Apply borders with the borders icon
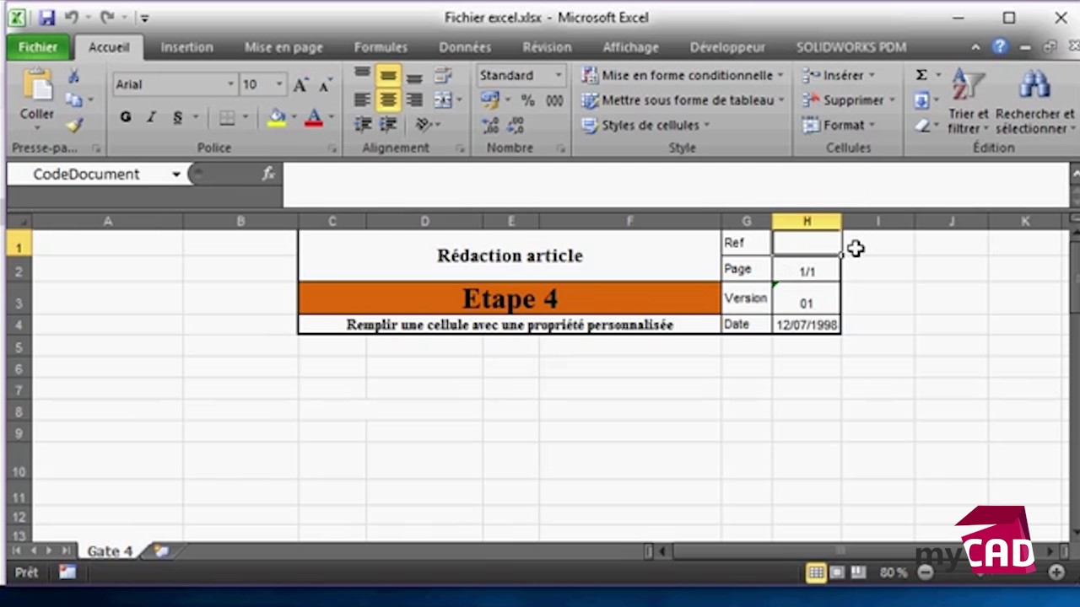Viewport: 1080px width, 607px height. 226,118
